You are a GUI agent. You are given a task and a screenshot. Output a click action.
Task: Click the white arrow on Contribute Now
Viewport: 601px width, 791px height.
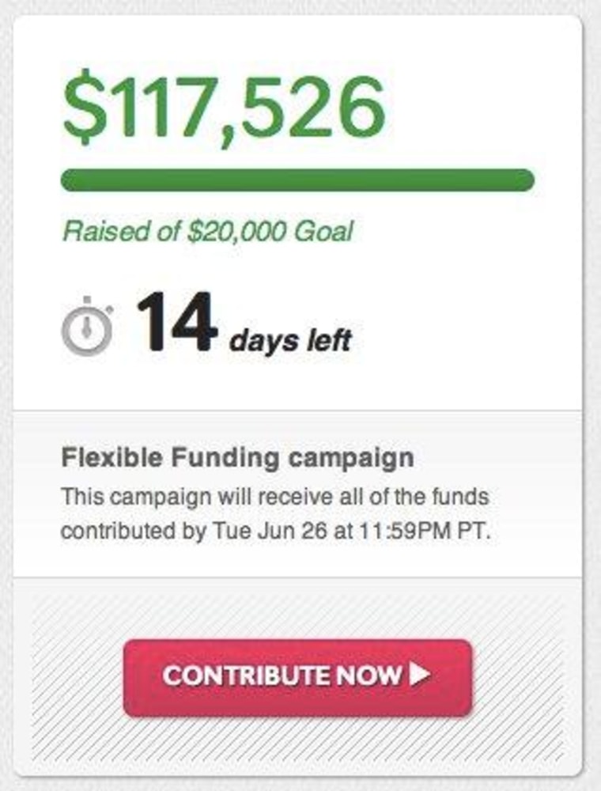click(419, 675)
